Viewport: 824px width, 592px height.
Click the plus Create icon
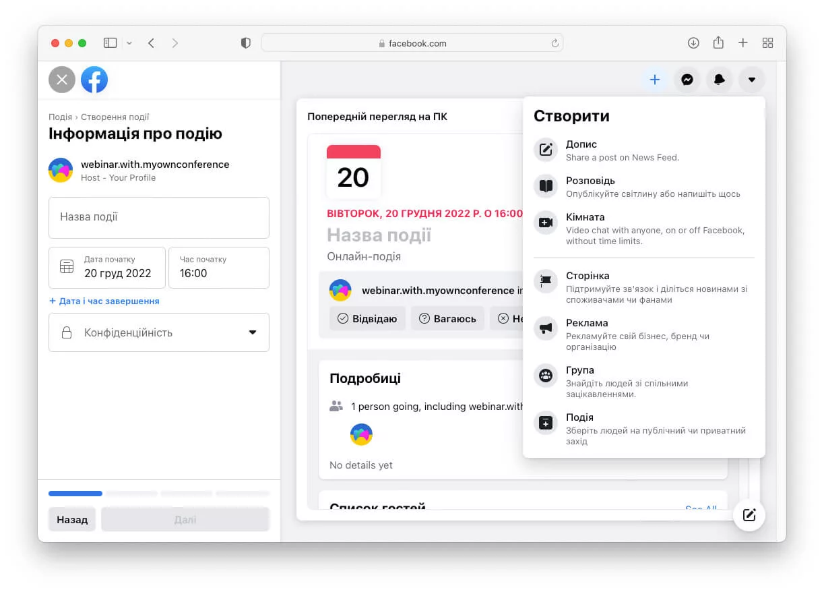click(654, 80)
